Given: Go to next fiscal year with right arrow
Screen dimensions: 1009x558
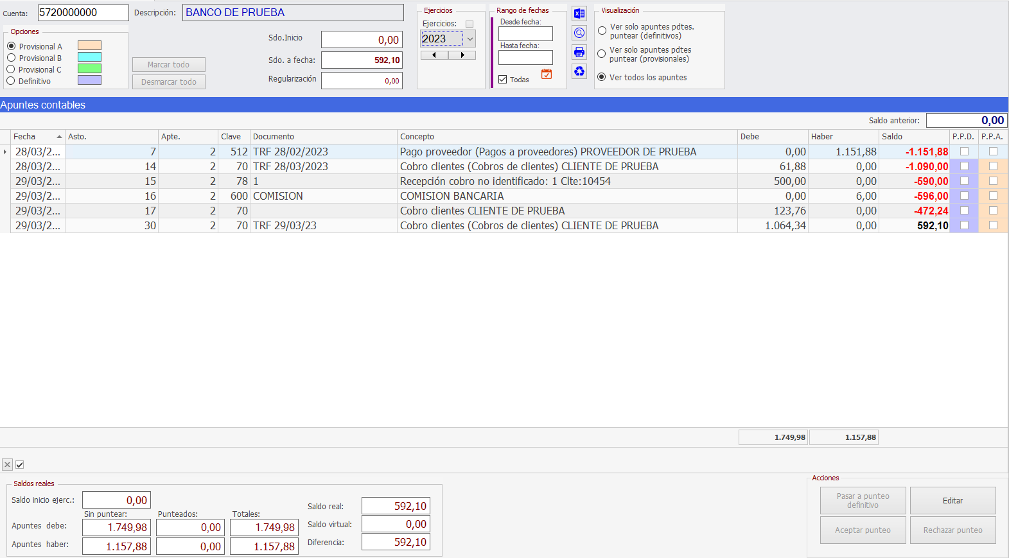Looking at the screenshot, I should pos(462,55).
